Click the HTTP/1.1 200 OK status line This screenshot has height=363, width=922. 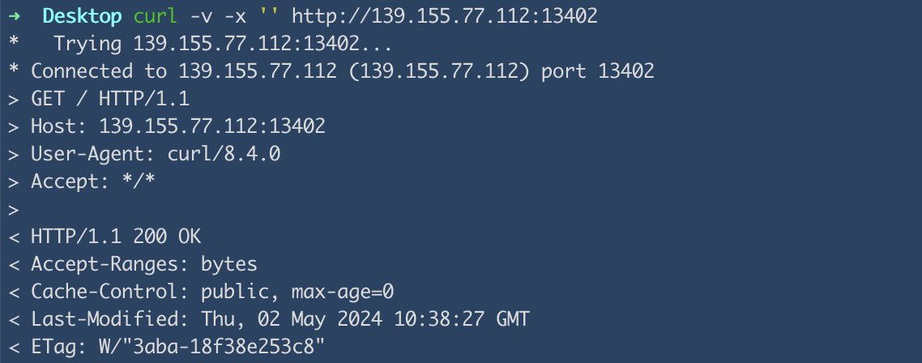(116, 237)
